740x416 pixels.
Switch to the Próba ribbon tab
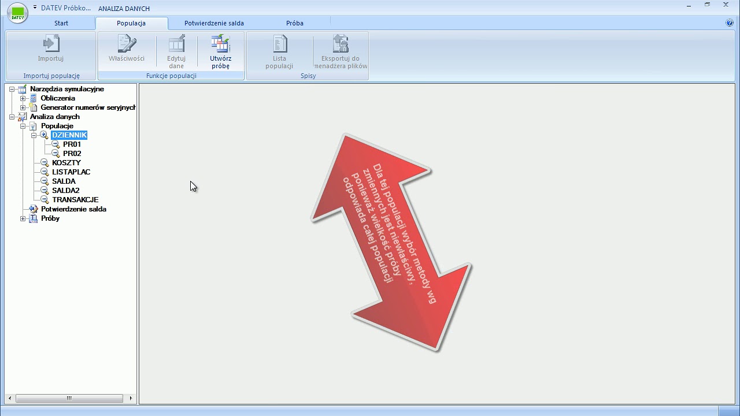coord(295,23)
